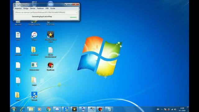Image resolution: width=199 pixels, height=112 pixels.
Task: Switch to the blue computer-device taskbar item
Action: pos(83,109)
